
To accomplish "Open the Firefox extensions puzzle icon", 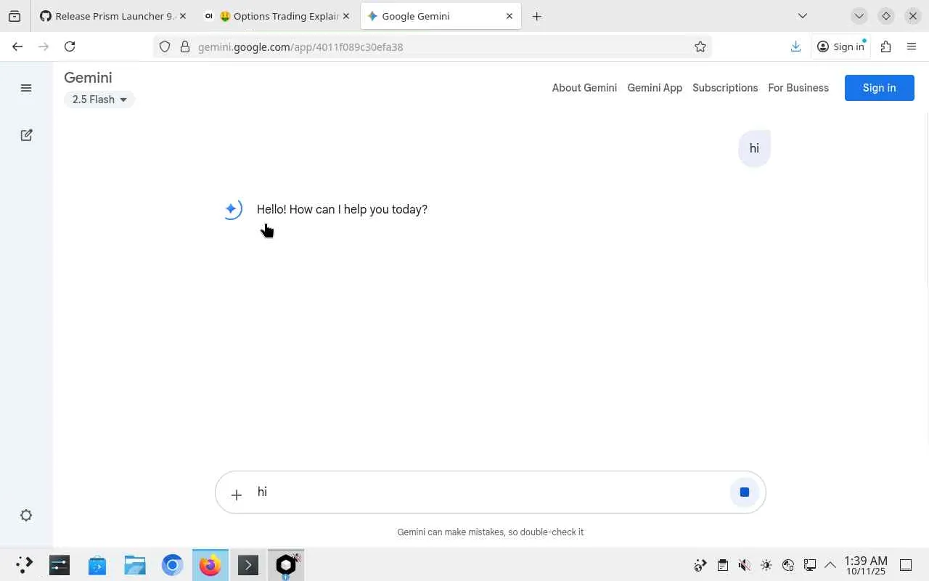I will coord(885,46).
